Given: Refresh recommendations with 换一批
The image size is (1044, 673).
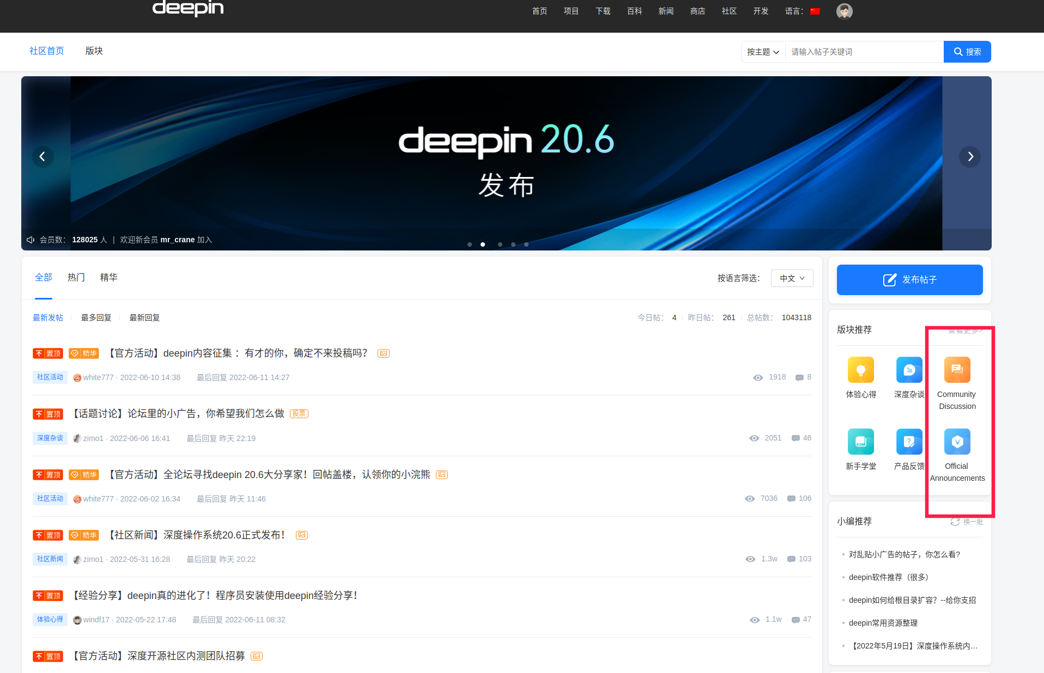Looking at the screenshot, I should [x=967, y=522].
